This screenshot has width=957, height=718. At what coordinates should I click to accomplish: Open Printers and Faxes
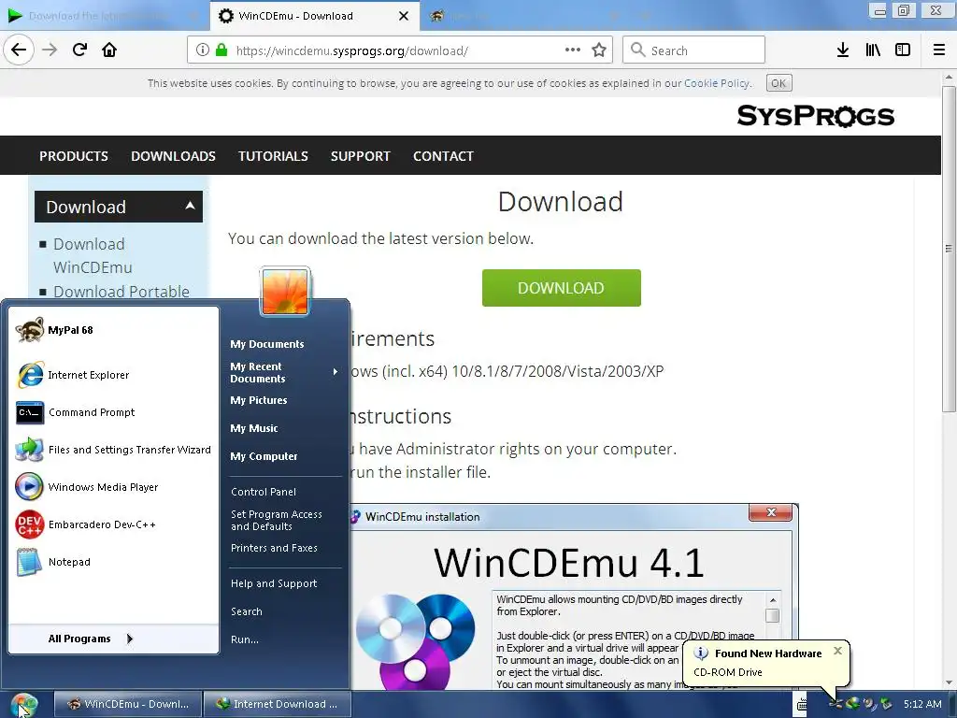274,548
